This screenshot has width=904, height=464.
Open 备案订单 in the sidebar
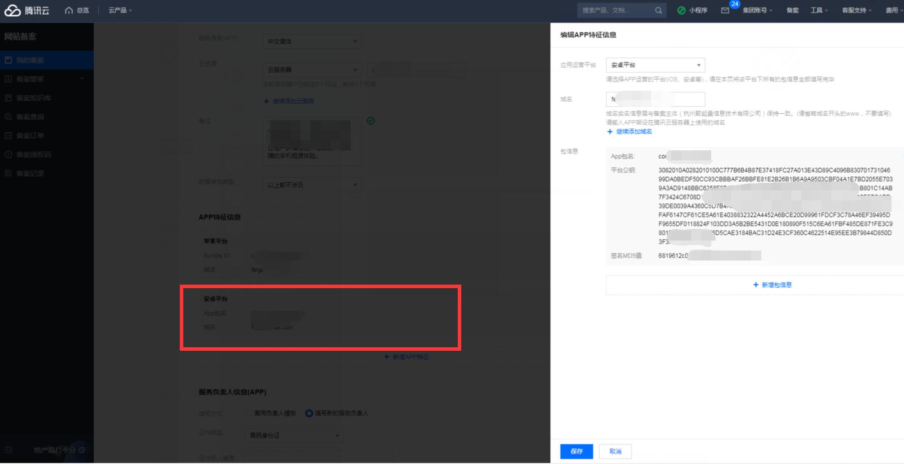pyautogui.click(x=47, y=136)
